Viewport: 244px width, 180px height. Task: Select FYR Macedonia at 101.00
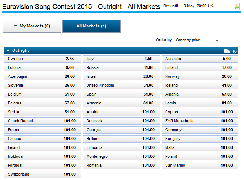point(199,121)
